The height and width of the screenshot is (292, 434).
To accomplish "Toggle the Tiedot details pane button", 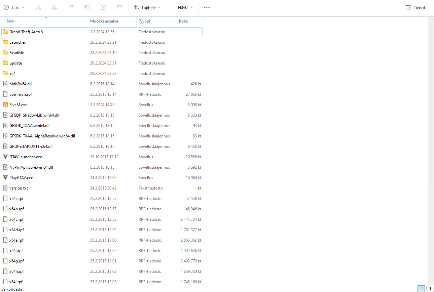I will [x=415, y=7].
